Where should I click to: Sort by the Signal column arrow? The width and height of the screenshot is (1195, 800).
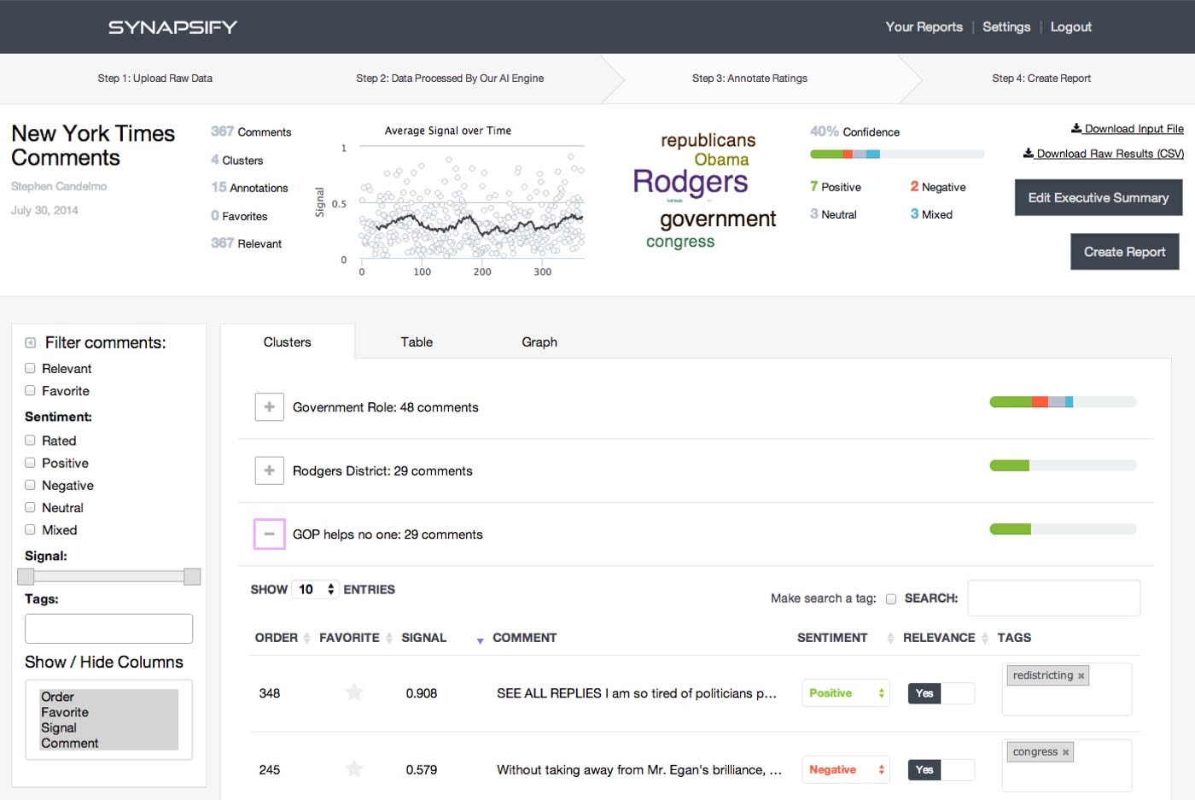pos(480,639)
